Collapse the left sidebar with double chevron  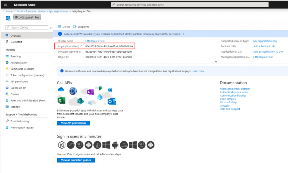point(51,28)
